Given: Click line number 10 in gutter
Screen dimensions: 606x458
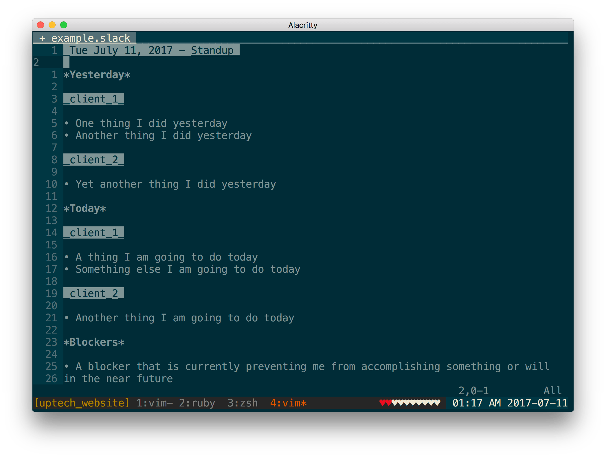Looking at the screenshot, I should 51,184.
